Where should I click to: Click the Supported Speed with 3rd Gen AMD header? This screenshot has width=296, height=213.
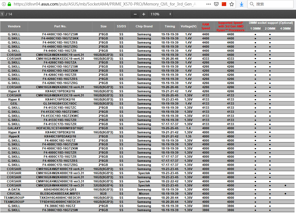coord(231,26)
